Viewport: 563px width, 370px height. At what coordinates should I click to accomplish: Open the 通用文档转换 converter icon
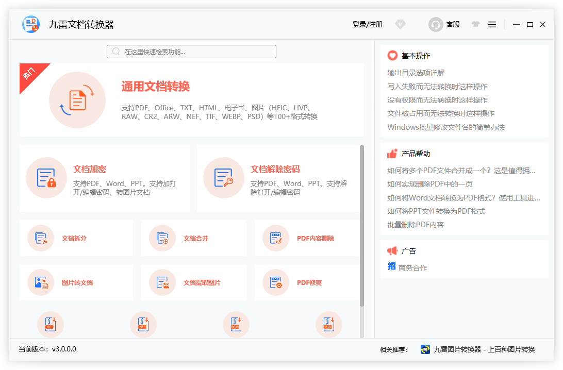[x=77, y=100]
